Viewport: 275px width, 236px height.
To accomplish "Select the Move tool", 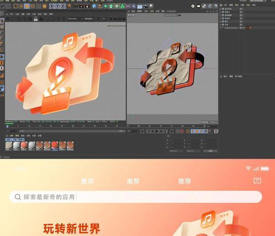I will click(x=21, y=6).
